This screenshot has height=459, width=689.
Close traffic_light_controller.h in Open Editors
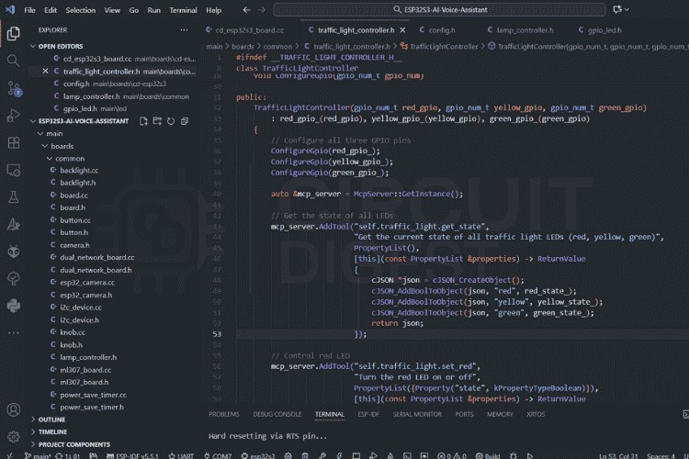46,71
